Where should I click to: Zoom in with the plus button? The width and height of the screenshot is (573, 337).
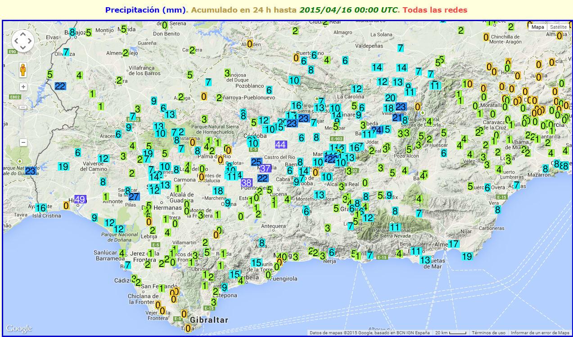[23, 87]
